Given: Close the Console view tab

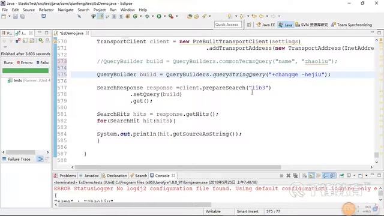Looking at the screenshot, I should coord(173,176).
